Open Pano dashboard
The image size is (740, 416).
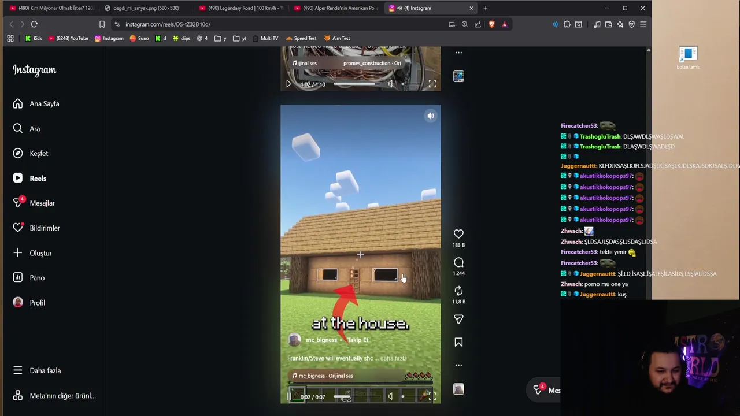pyautogui.click(x=29, y=278)
